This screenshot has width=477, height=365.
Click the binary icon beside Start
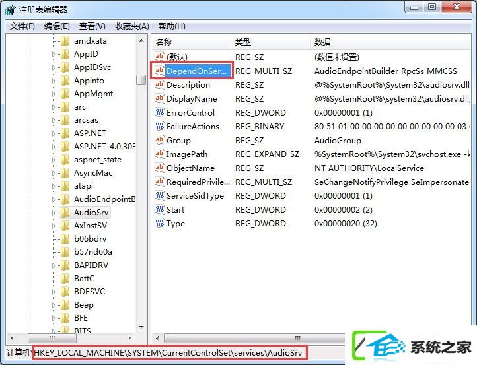(160, 209)
